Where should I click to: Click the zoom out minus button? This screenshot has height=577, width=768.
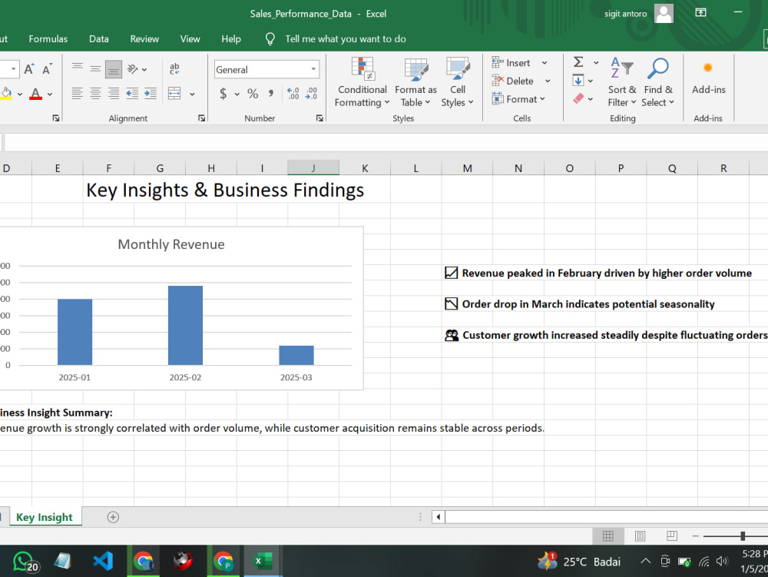pos(696,536)
